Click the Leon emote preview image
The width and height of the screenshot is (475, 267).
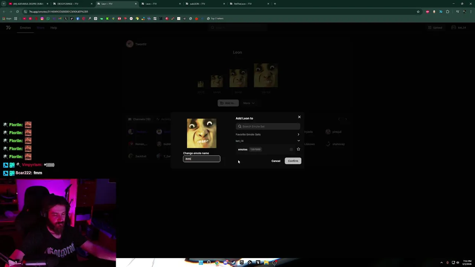pyautogui.click(x=202, y=133)
